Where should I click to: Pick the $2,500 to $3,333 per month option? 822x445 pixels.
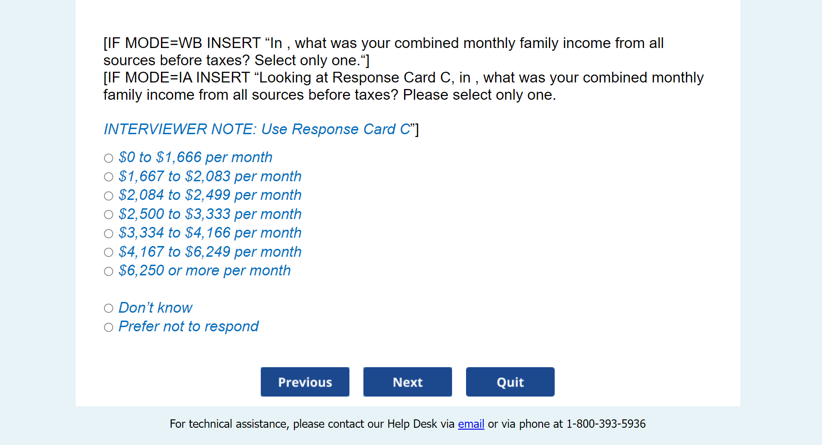109,215
